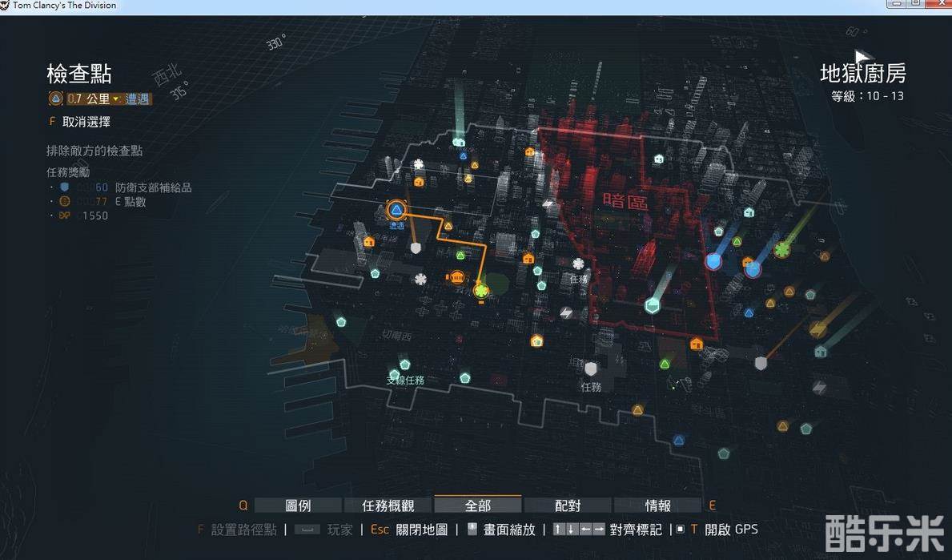Screen dimensions: 952x560
Task: Click the pentagon icon above 支線任務
Action: [405, 365]
